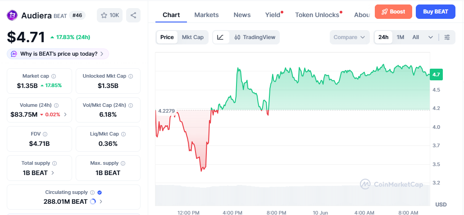
Task: Click the TradingView candlestick icon
Action: pyautogui.click(x=237, y=37)
